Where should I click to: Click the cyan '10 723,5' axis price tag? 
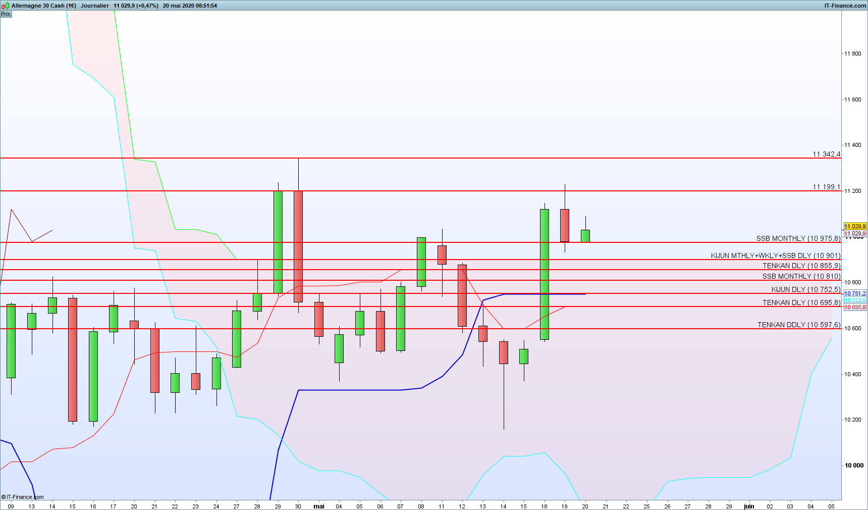click(x=855, y=300)
